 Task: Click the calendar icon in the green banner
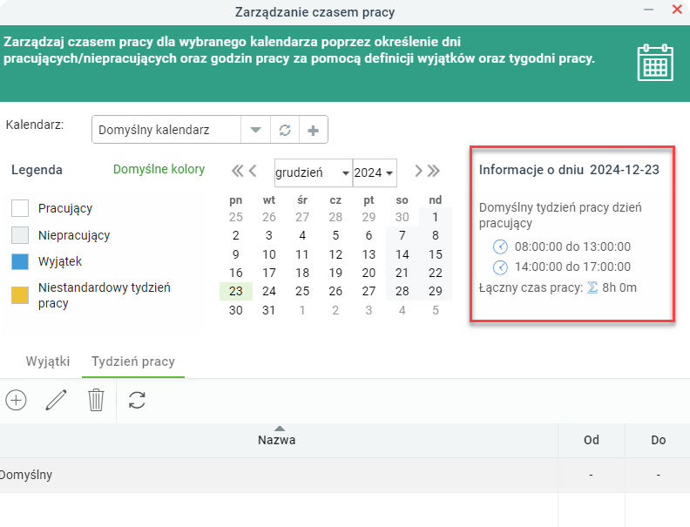tap(655, 63)
